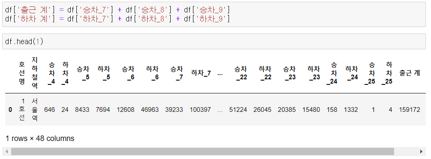Click the value 46963 cell
The image size is (431, 159).
(x=150, y=110)
